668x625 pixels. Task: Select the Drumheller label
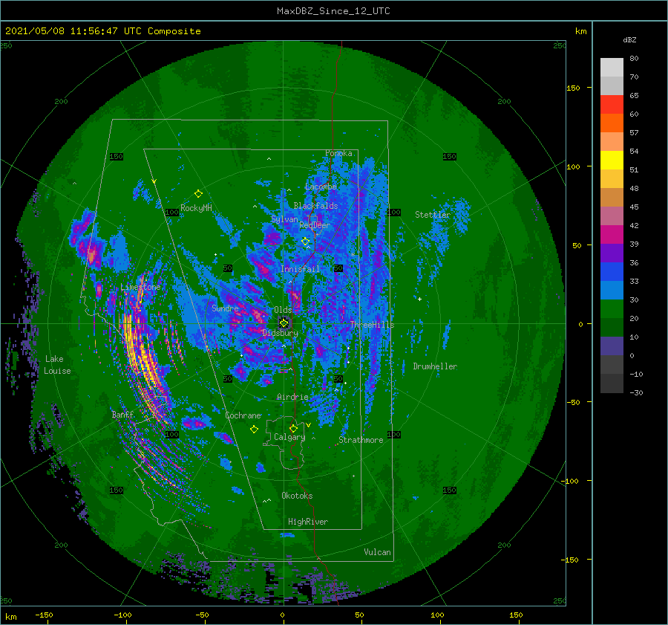(x=435, y=366)
